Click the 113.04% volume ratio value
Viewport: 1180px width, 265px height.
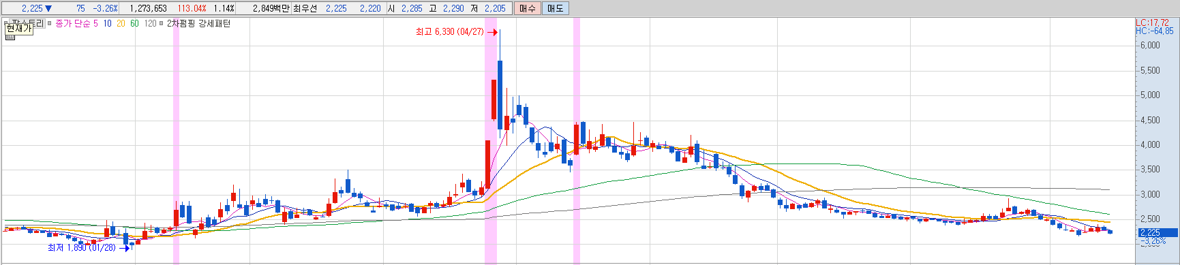(192, 8)
